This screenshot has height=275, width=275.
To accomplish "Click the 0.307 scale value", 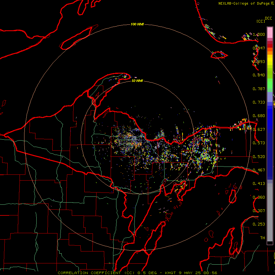I will (259, 211).
